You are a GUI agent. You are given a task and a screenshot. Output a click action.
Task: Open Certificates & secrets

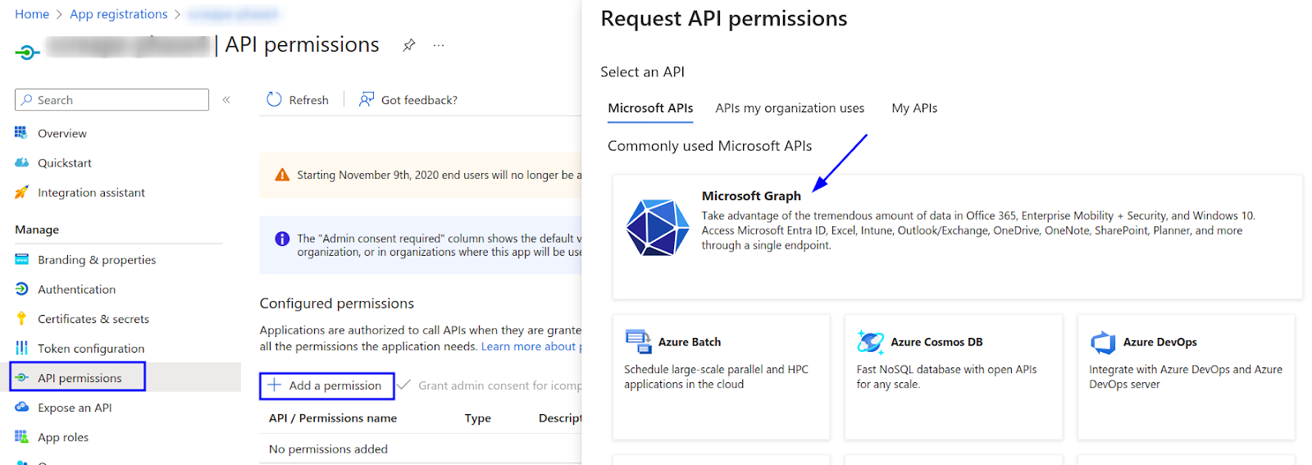coord(93,318)
